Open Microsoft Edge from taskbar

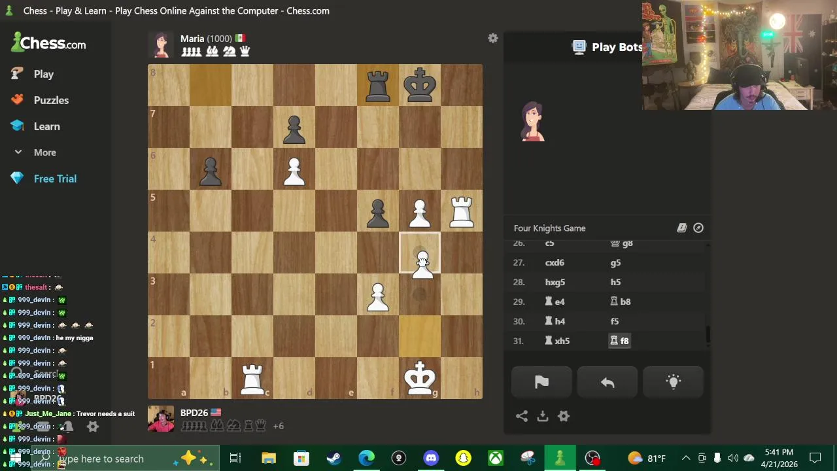point(366,458)
